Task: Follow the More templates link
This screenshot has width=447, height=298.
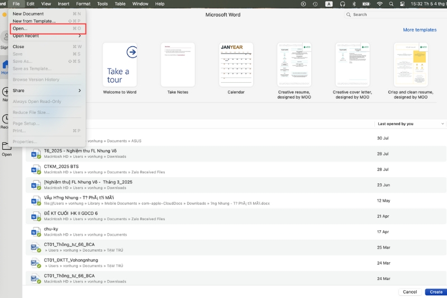Action: point(420,30)
